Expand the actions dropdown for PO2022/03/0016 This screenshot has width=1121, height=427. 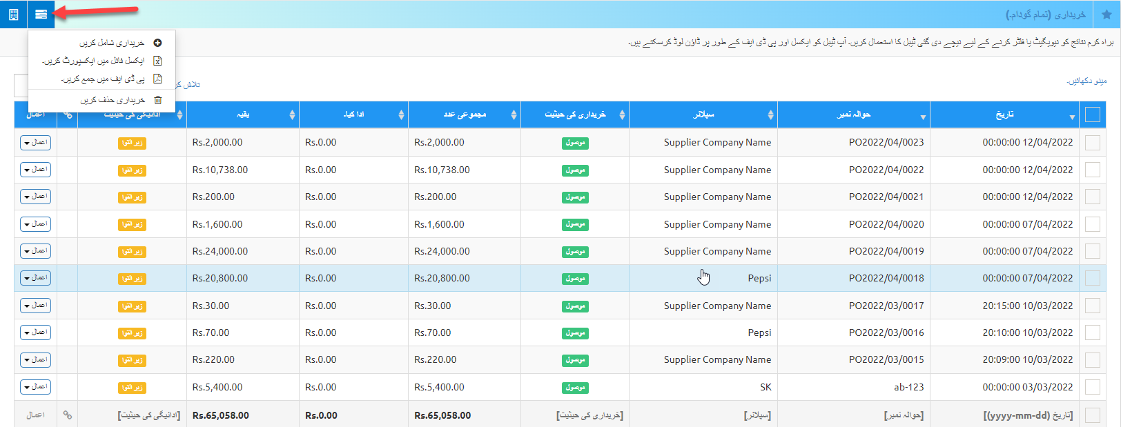(35, 332)
